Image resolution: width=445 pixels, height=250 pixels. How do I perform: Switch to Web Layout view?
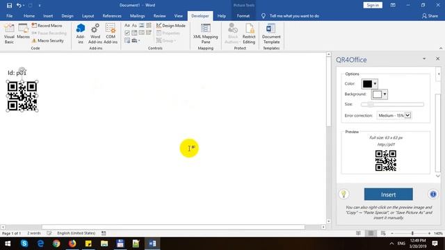point(383,233)
